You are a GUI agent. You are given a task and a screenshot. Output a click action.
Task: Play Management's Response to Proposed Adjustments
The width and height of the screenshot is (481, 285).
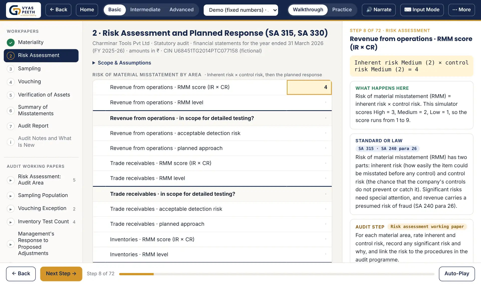pos(11,244)
